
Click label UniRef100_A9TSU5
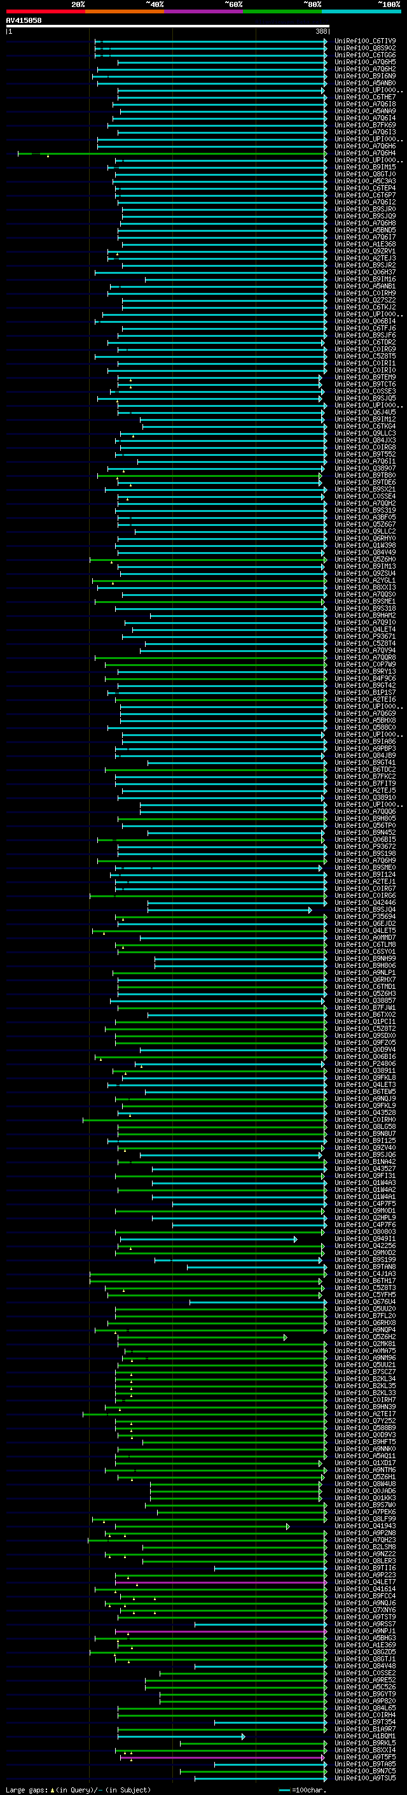(x=365, y=1778)
